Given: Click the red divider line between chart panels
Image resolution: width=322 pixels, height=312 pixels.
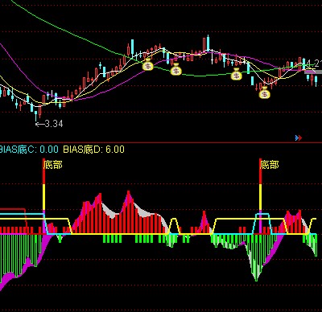Looking at the screenshot, I should click(161, 142).
